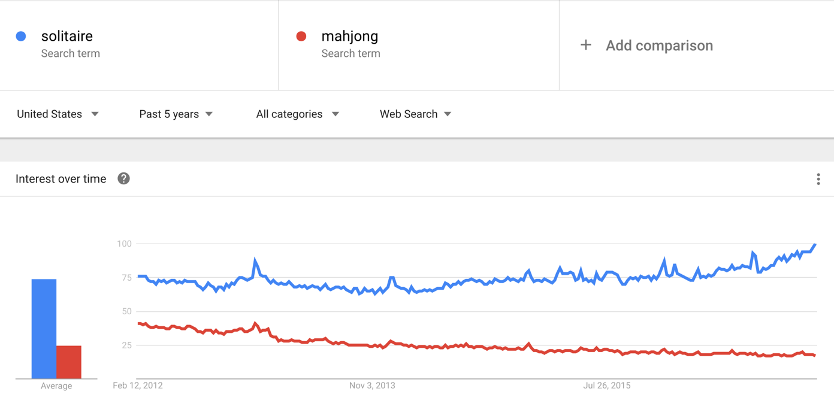The height and width of the screenshot is (413, 834).
Task: Click the Interest over time heading
Action: click(x=61, y=179)
